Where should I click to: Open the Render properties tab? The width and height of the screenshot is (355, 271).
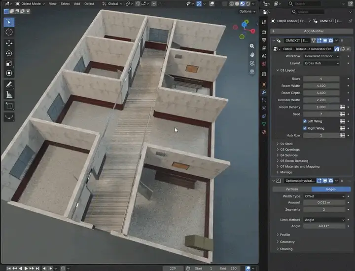(x=264, y=32)
